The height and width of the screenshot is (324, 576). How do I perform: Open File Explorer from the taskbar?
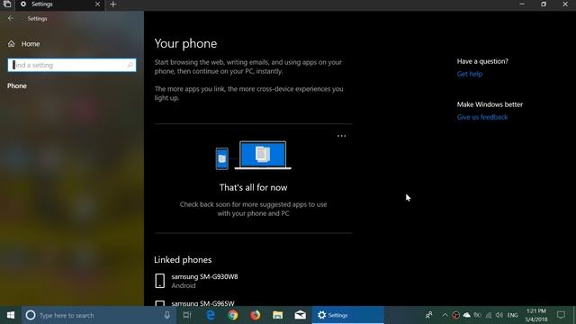tap(278, 315)
